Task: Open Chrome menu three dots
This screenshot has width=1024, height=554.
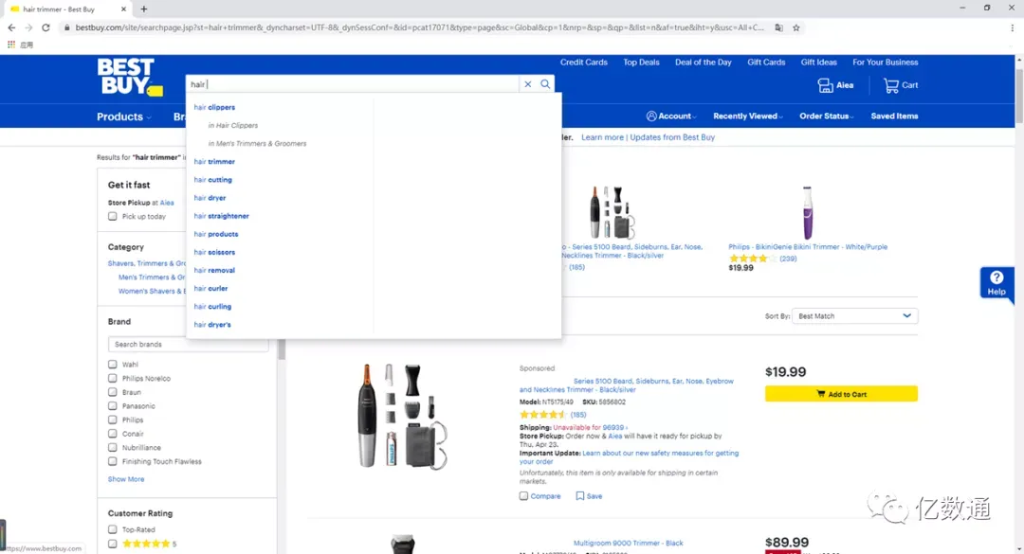Action: [x=1013, y=27]
